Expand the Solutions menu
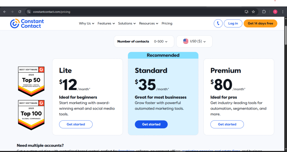Screen dimensions: 287x152 point(127,23)
